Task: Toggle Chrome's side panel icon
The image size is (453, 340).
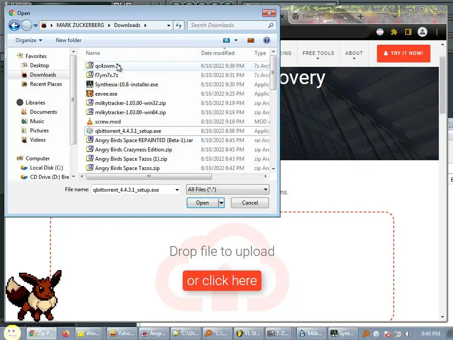Action: (408, 32)
